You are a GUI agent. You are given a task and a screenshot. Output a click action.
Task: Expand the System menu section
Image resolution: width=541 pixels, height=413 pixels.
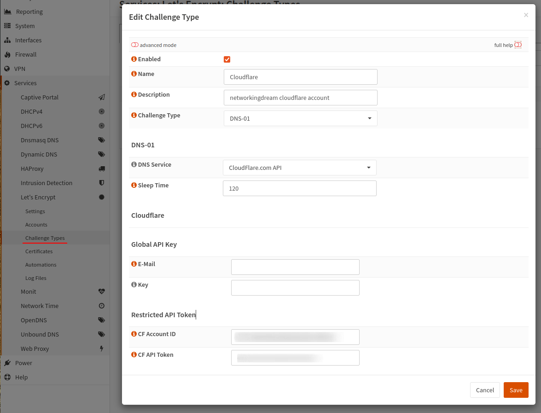(24, 26)
